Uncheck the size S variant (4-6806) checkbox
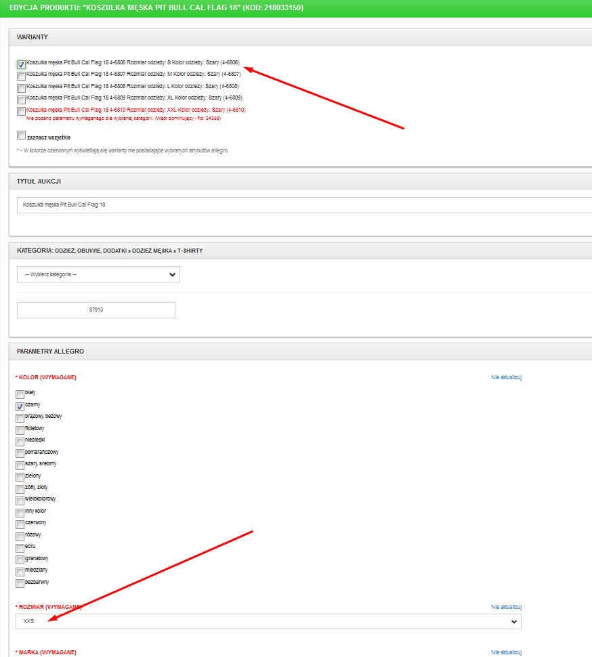Image resolution: width=592 pixels, height=657 pixels. 22,64
